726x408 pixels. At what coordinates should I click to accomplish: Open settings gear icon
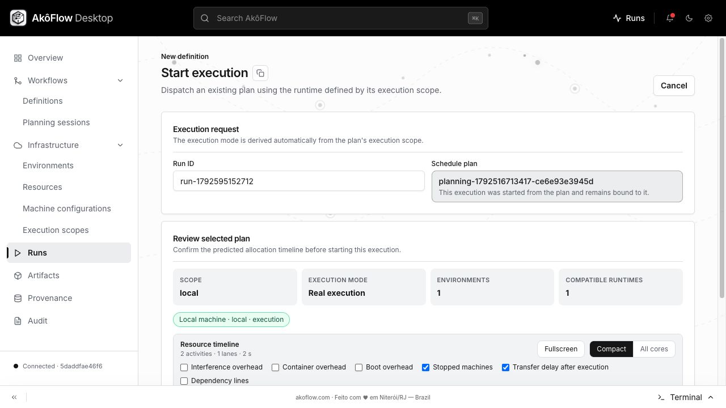pyautogui.click(x=708, y=18)
